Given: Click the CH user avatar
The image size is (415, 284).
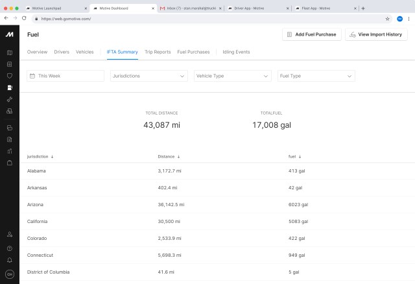Looking at the screenshot, I should 9,274.
